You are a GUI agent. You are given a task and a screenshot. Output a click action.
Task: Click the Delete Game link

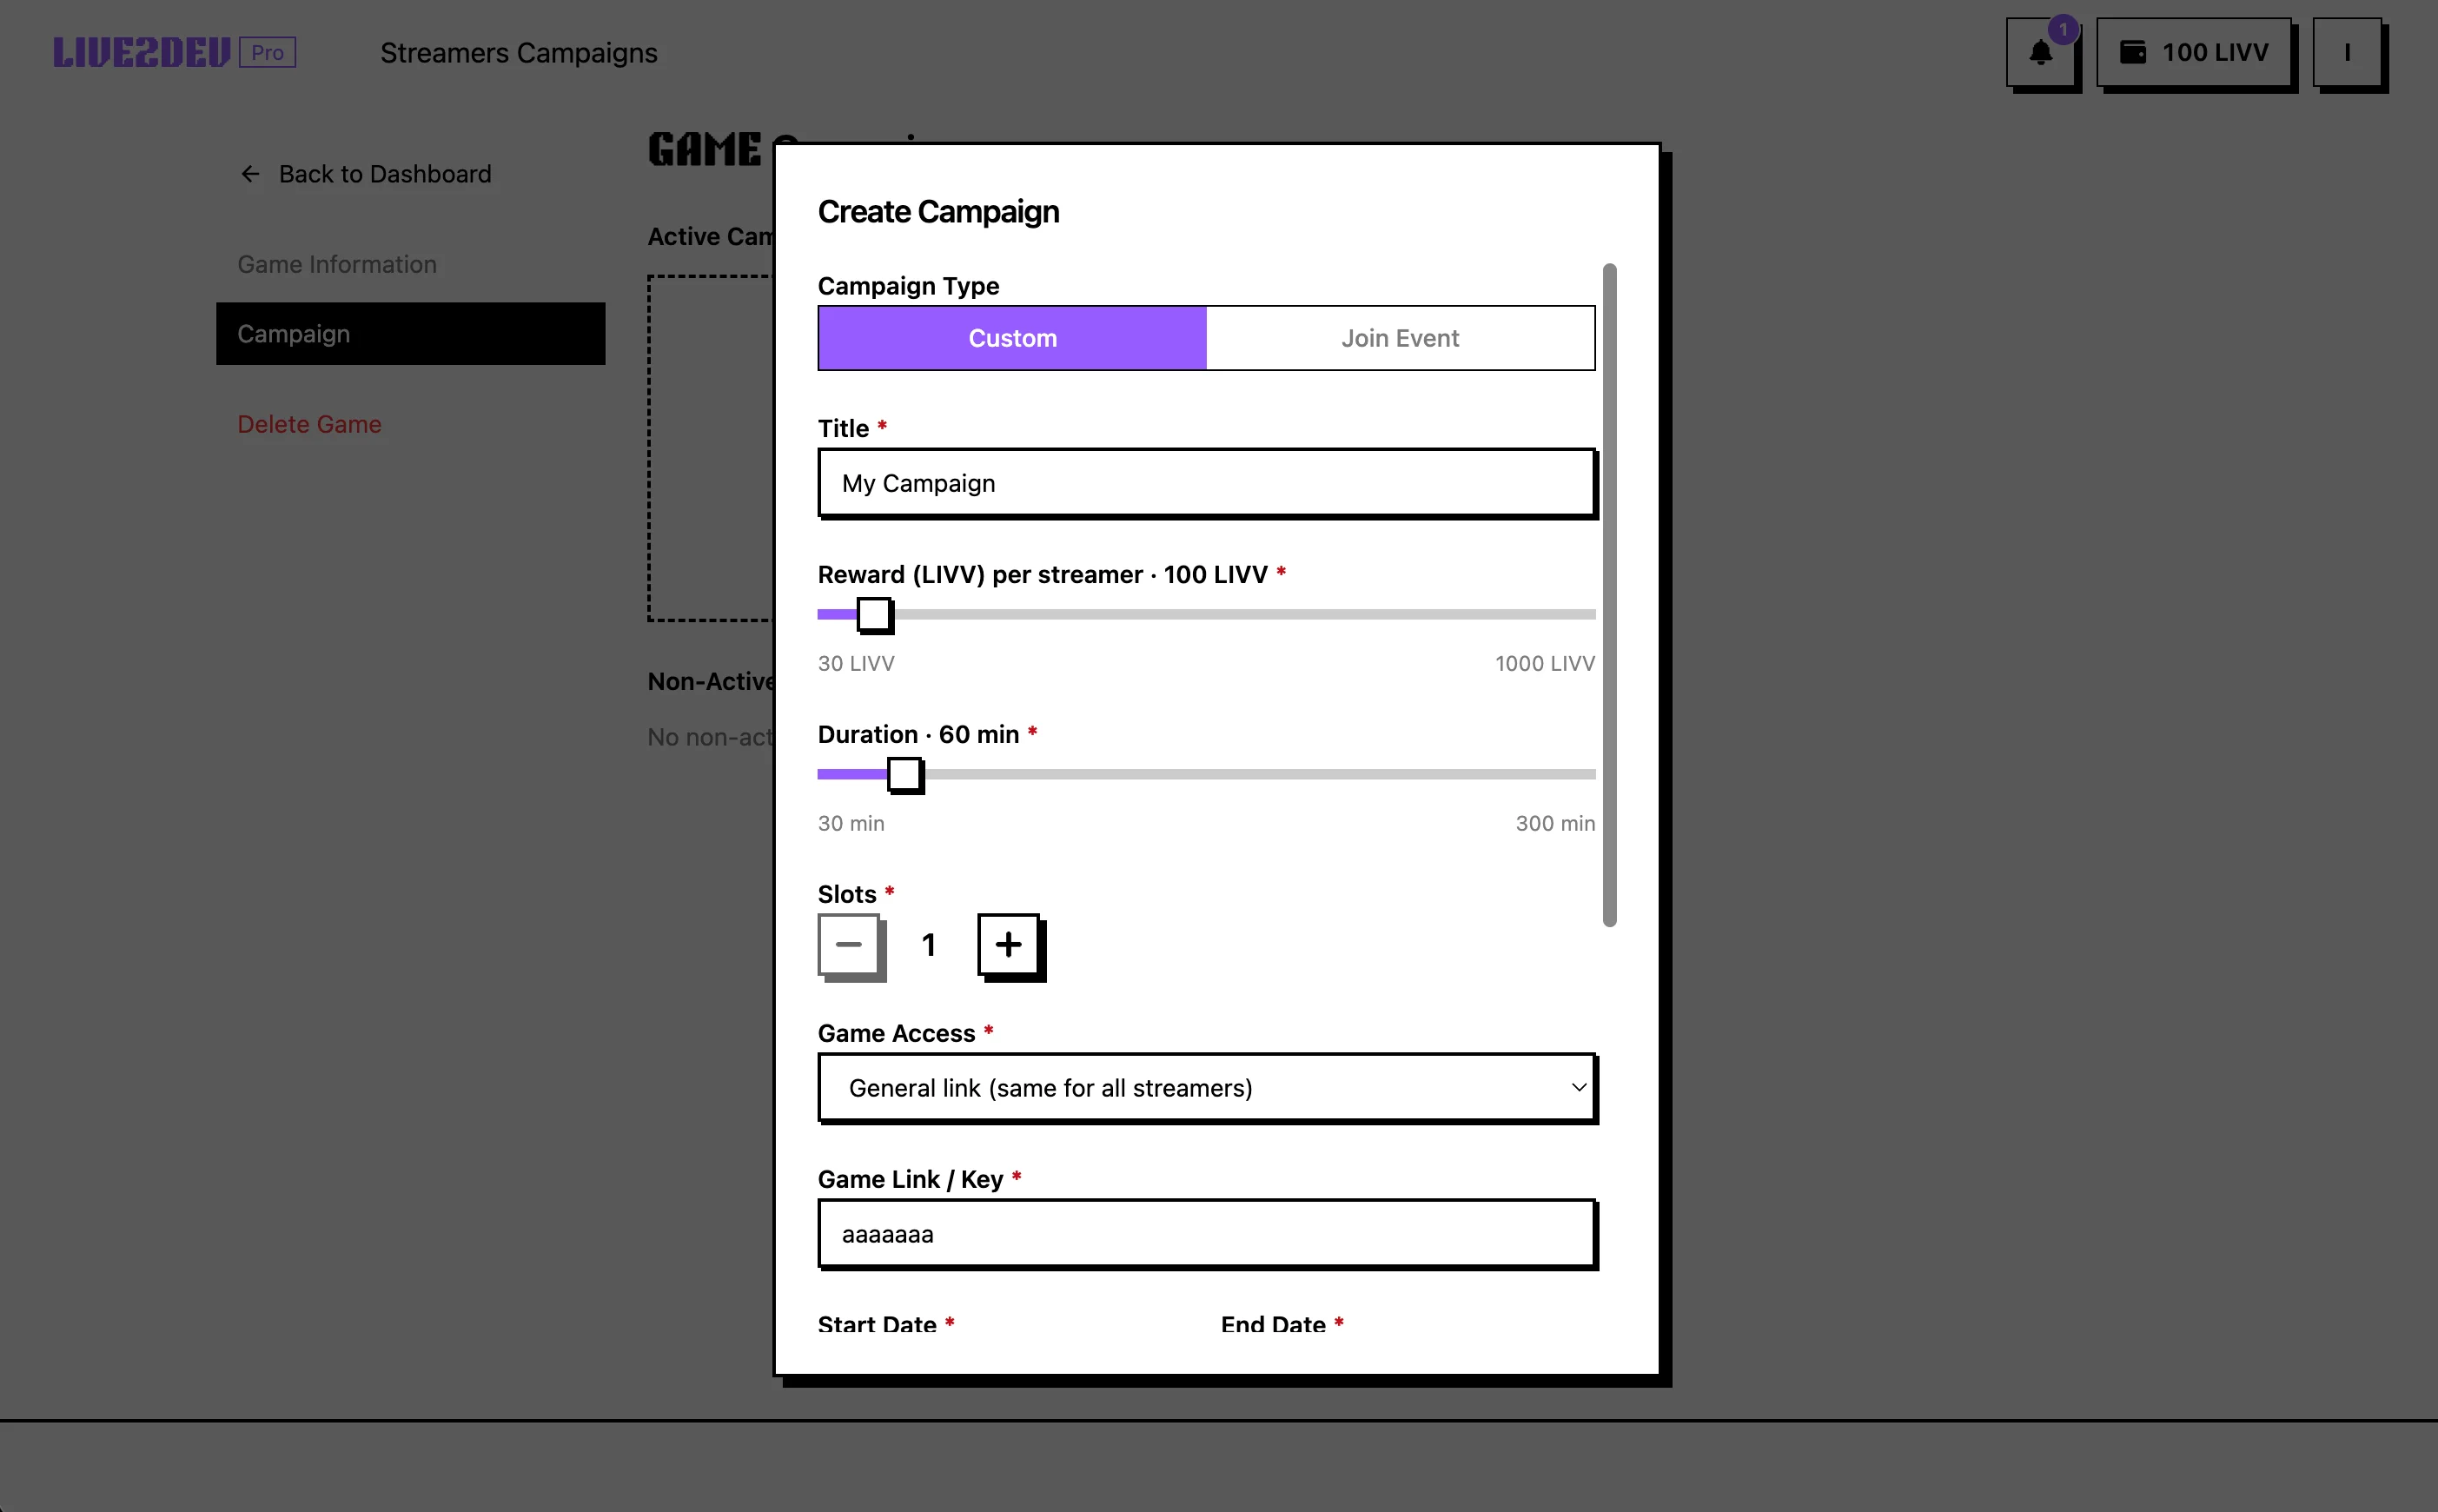tap(308, 424)
